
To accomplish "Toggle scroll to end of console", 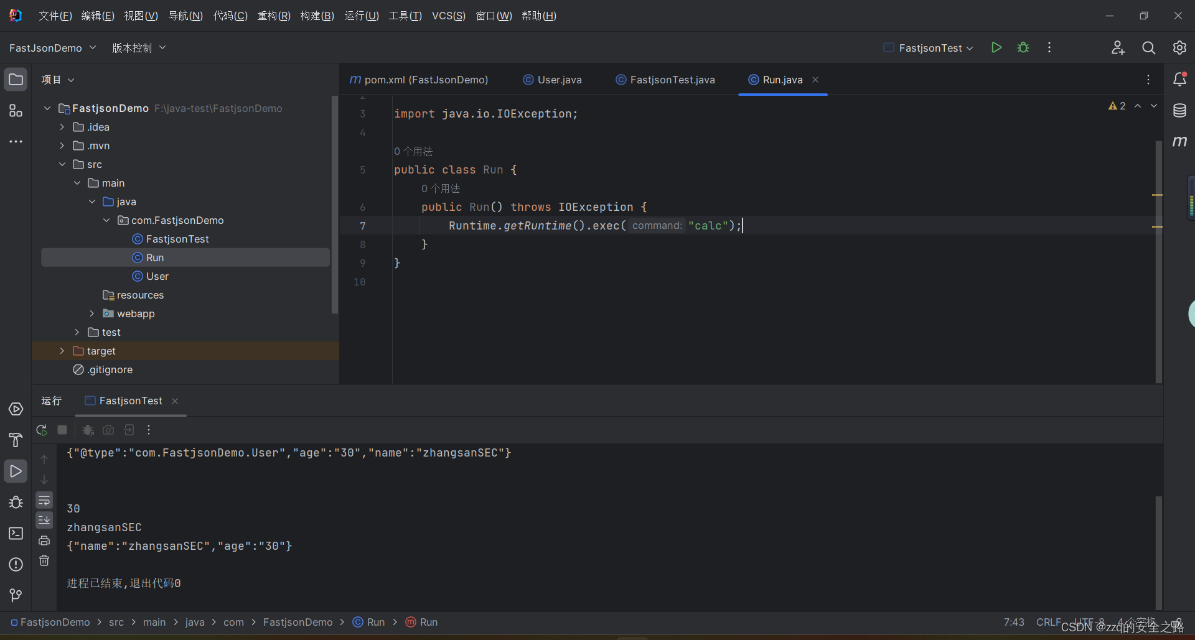I will point(44,520).
